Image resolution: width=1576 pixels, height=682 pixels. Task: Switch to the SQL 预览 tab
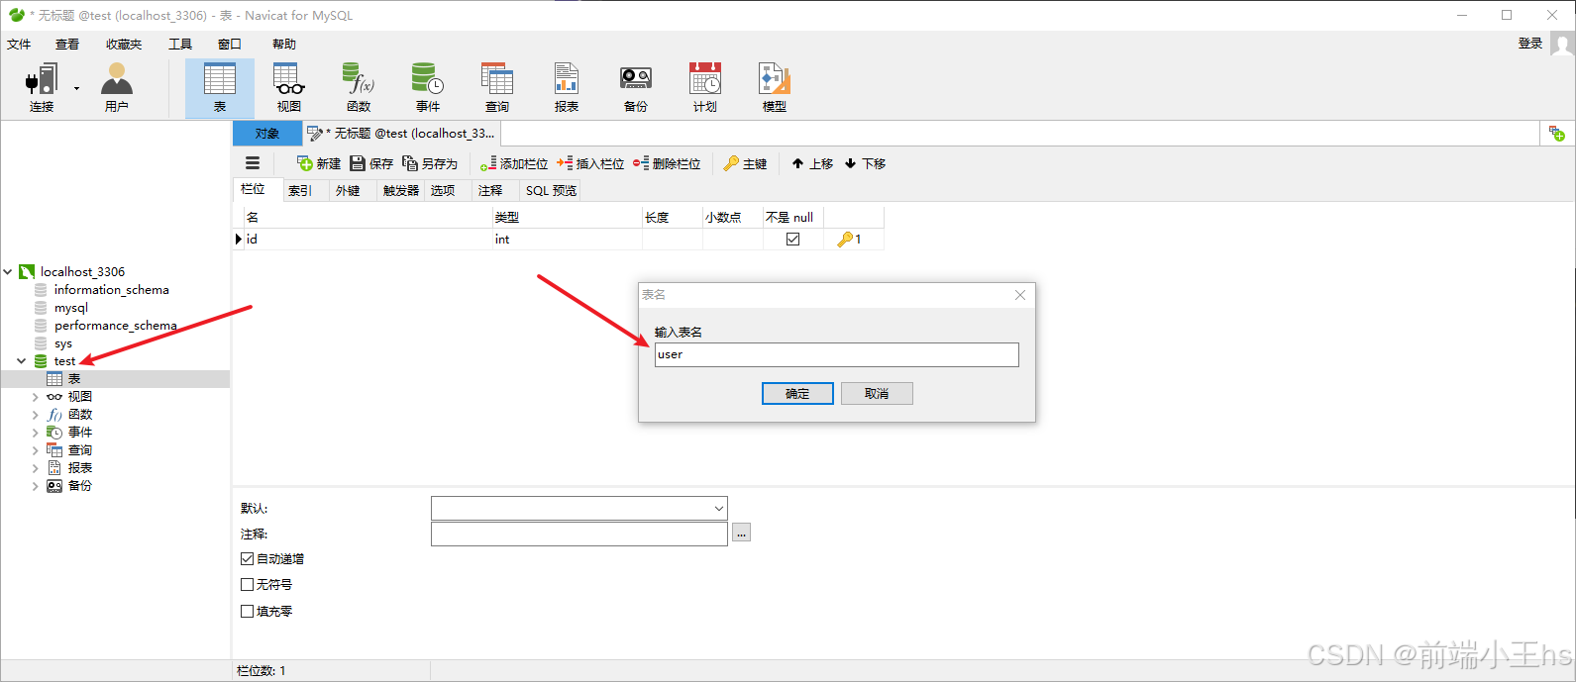pyautogui.click(x=551, y=190)
